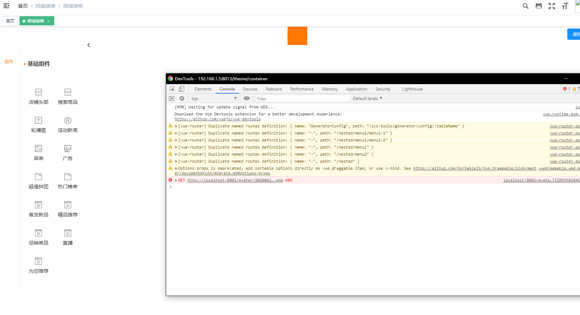
Task: Expand the GeneratorConfig duplicate route warning
Action: pyautogui.click(x=176, y=126)
